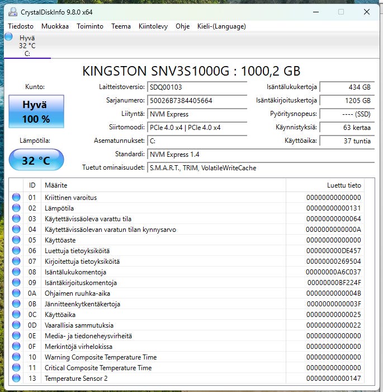Click status orb beside Kriittinen varoitus row
The width and height of the screenshot is (383, 392).
pos(16,198)
